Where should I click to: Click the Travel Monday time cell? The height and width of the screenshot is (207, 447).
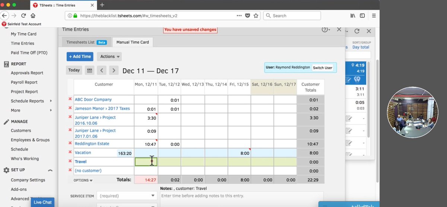(146, 161)
